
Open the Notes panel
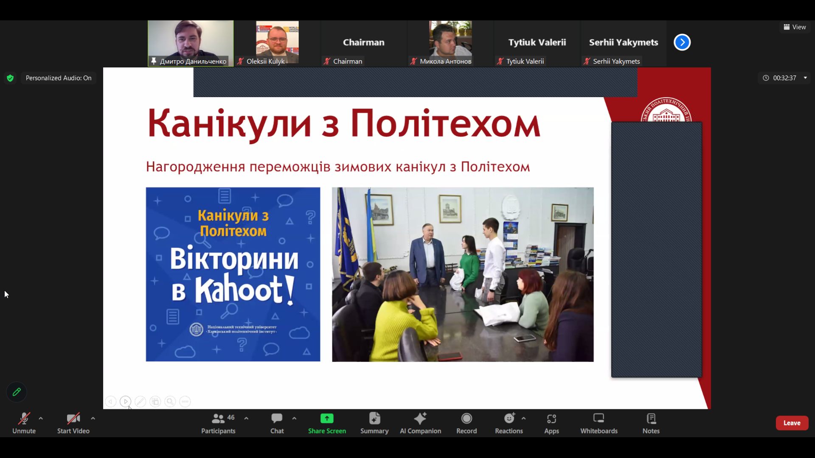(x=651, y=423)
